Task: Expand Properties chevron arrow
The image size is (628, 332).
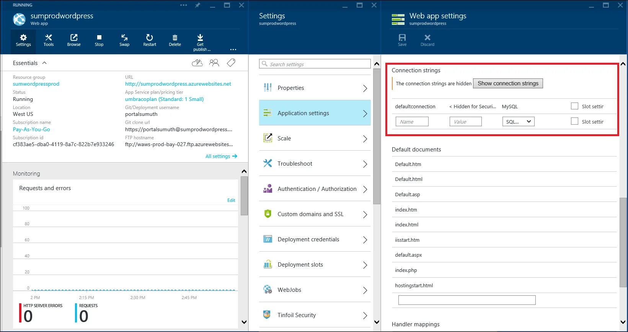Action: pos(365,88)
